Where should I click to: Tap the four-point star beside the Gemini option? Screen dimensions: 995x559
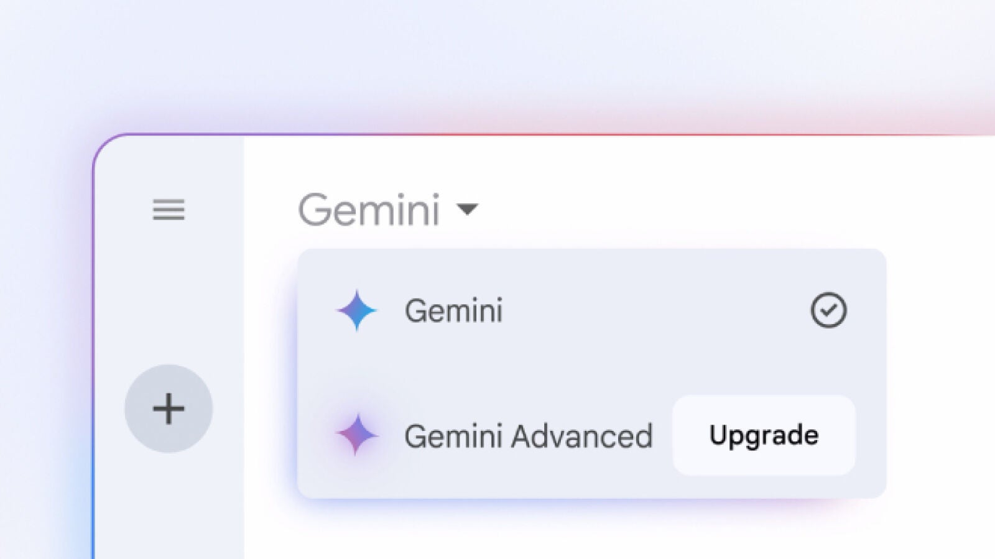click(357, 310)
